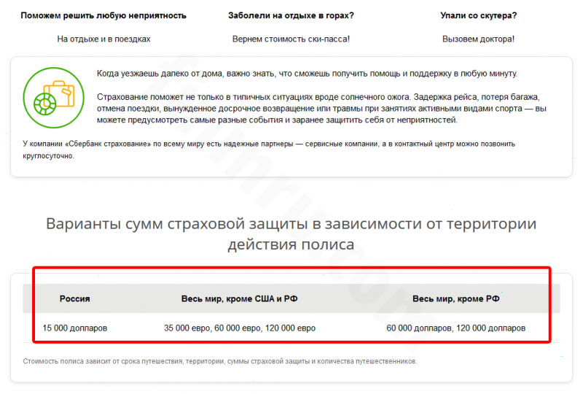Screen dimensions: 583x394
Task: Click paragraph starting "У компании «Сбербанк страхование»"
Action: tap(269, 150)
